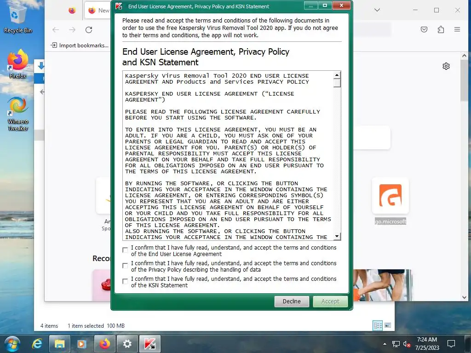Click Firefox page scrollbar down arrow
471x353 pixels.
pos(465,297)
